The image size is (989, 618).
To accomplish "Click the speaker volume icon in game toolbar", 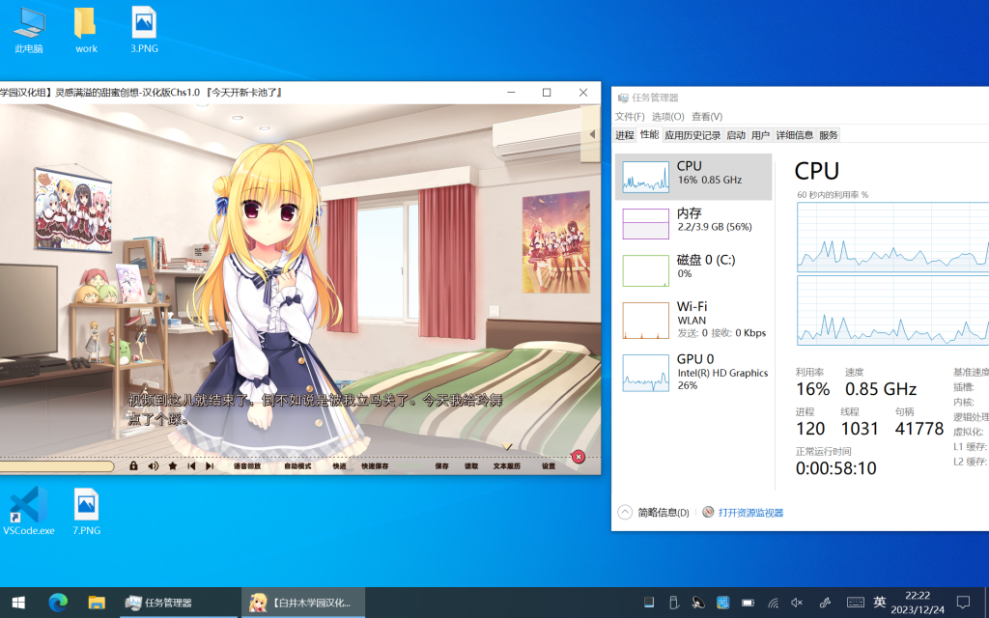I will tap(154, 466).
